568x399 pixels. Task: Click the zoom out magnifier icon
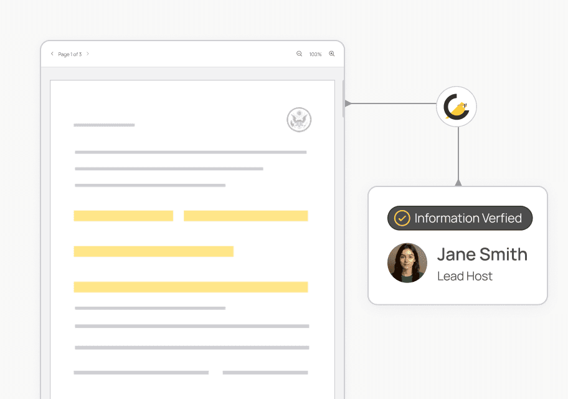point(299,54)
